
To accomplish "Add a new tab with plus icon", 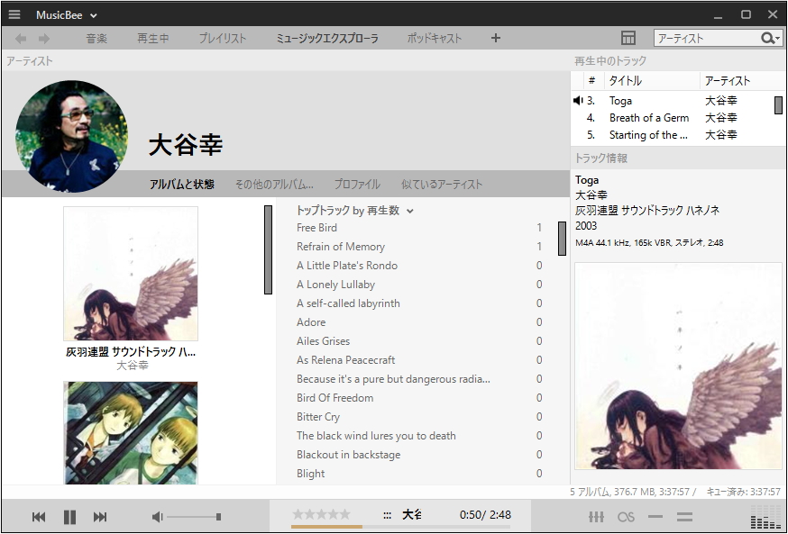I will click(496, 38).
